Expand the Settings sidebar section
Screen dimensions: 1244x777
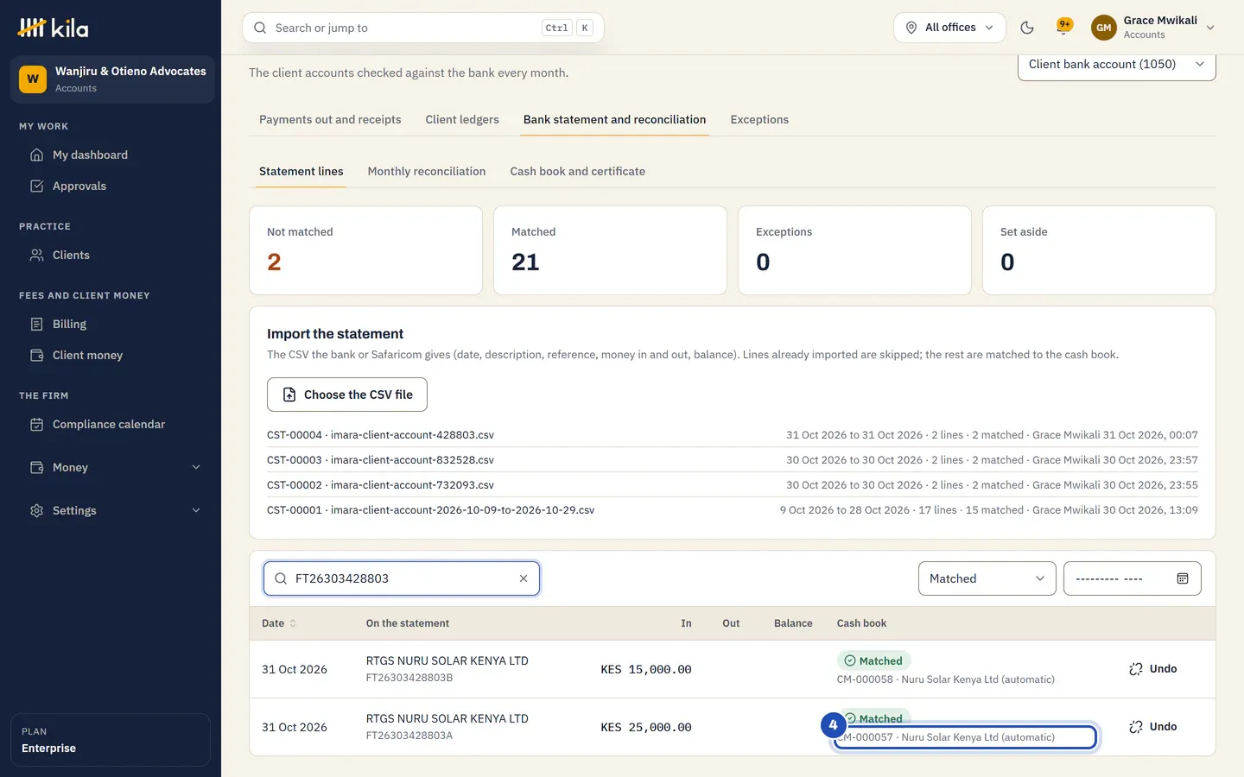click(111, 510)
